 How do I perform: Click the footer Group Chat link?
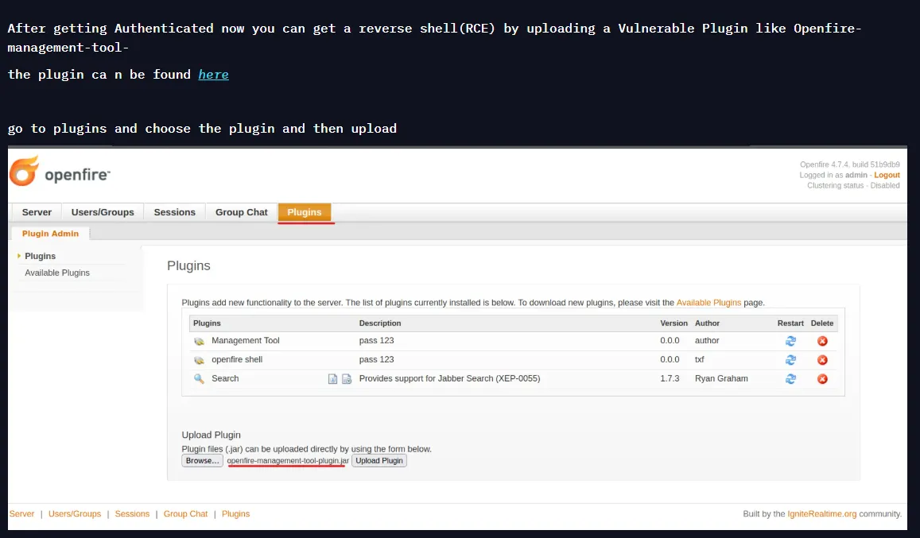185,514
